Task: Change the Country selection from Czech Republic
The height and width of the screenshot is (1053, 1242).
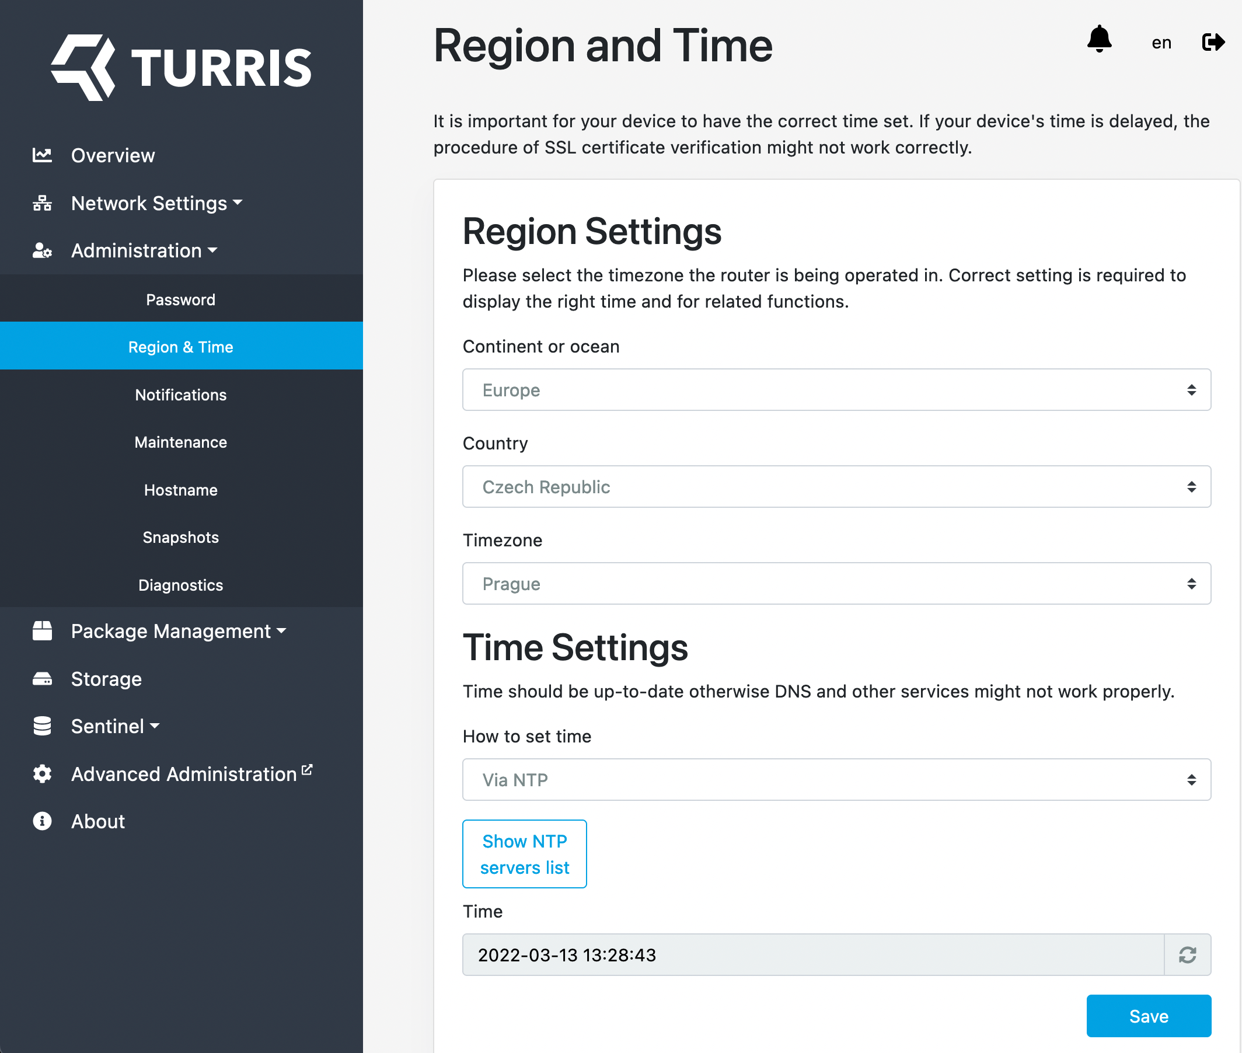Action: point(836,486)
